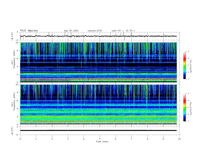Click time axis tick label '2'
202x156 pixels.
pyautogui.click(x=52, y=139)
